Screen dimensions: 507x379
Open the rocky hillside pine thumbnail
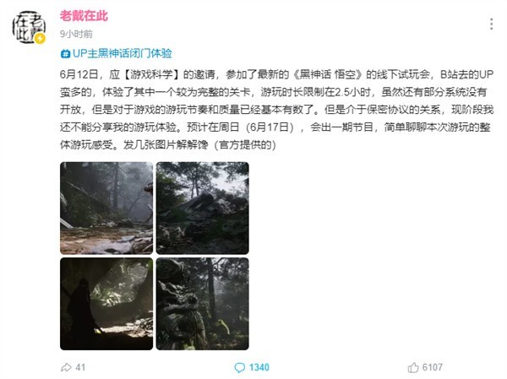click(x=203, y=208)
